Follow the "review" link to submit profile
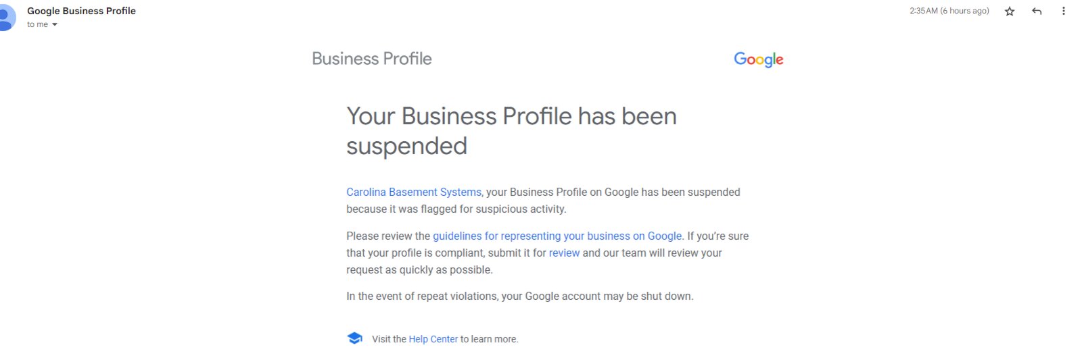Viewport: 1082px width, 362px height. 564,253
